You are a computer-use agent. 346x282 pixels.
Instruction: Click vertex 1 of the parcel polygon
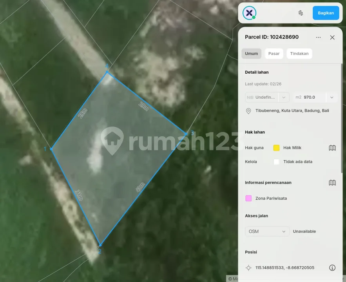(x=51, y=149)
